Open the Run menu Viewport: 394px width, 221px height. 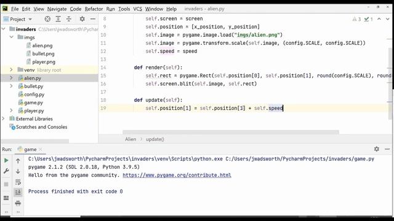coord(110,9)
